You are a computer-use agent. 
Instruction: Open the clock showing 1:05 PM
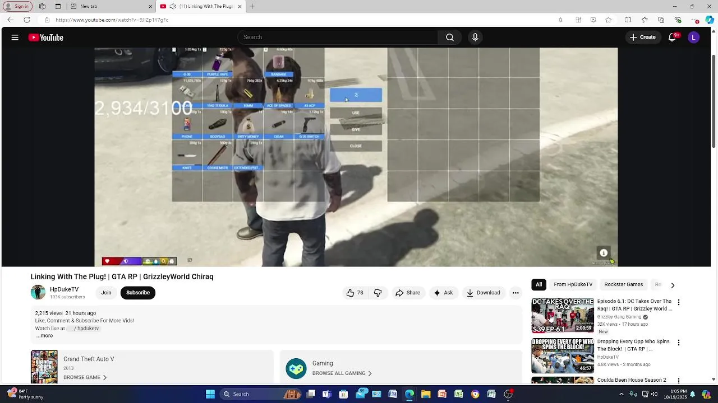(x=676, y=394)
